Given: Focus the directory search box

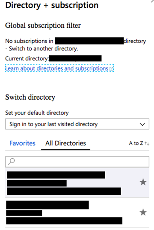Looking at the screenshot, I should pos(77,162).
